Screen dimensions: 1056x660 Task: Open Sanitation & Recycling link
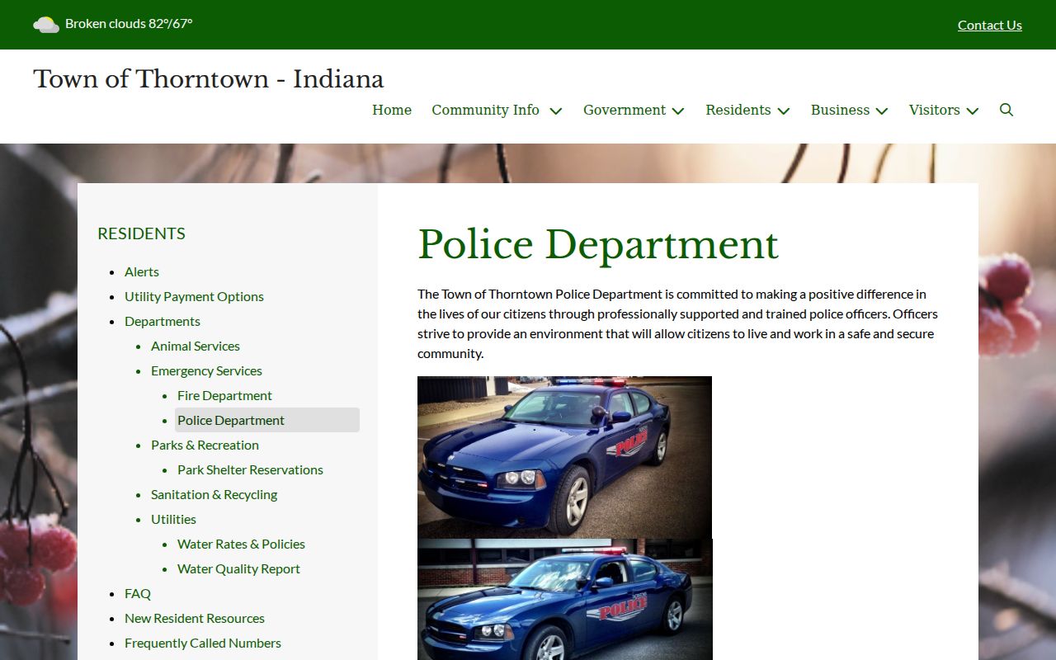point(214,494)
